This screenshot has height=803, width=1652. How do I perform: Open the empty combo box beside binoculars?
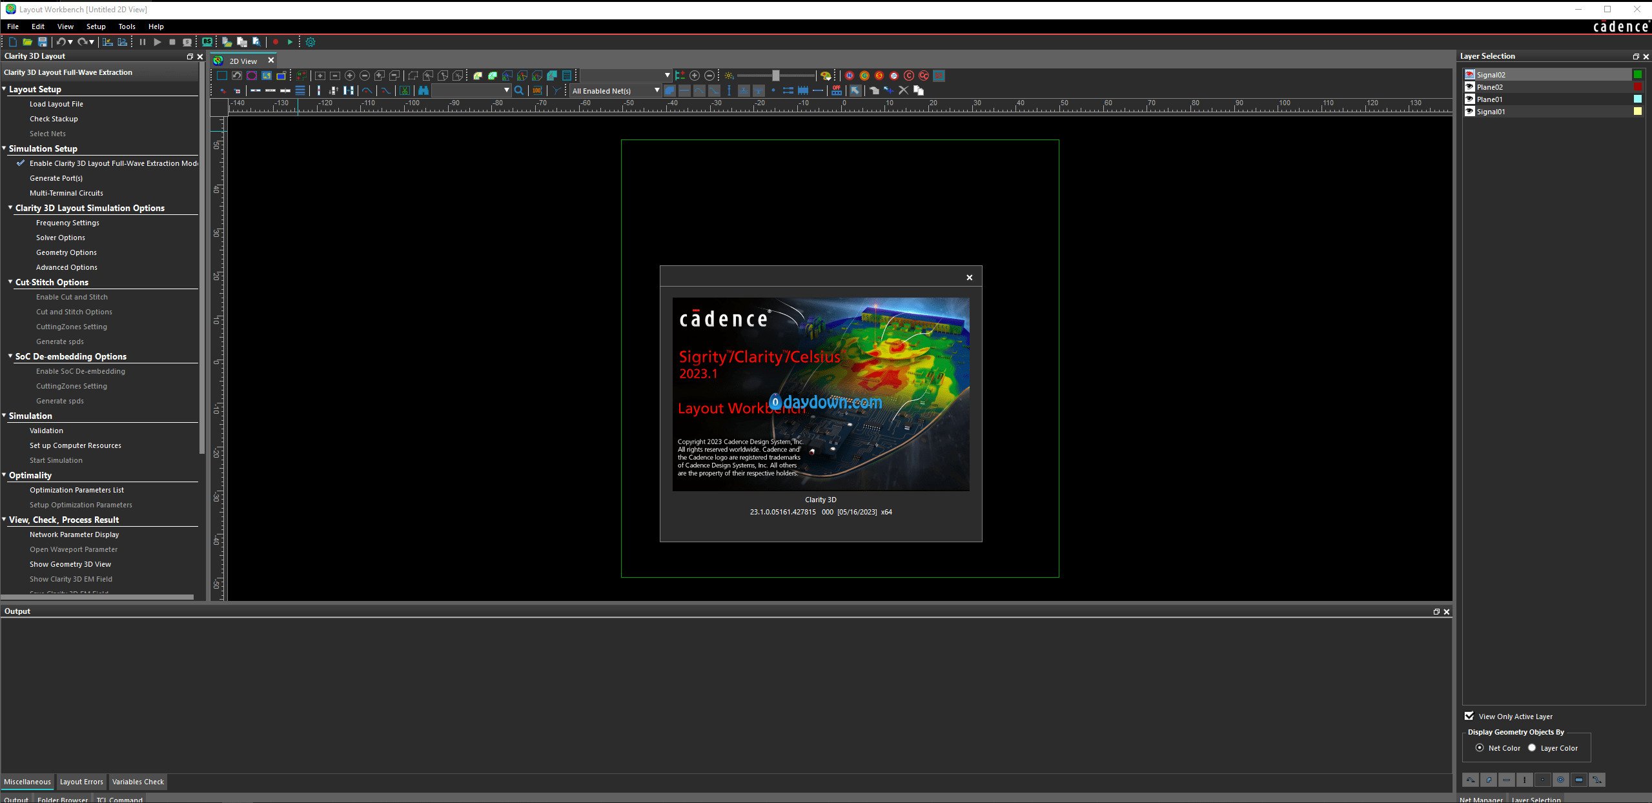[x=471, y=90]
